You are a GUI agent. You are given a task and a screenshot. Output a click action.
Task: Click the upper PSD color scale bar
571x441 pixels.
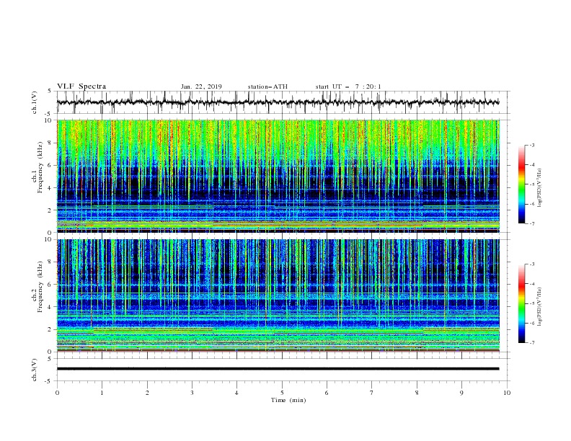coord(521,184)
